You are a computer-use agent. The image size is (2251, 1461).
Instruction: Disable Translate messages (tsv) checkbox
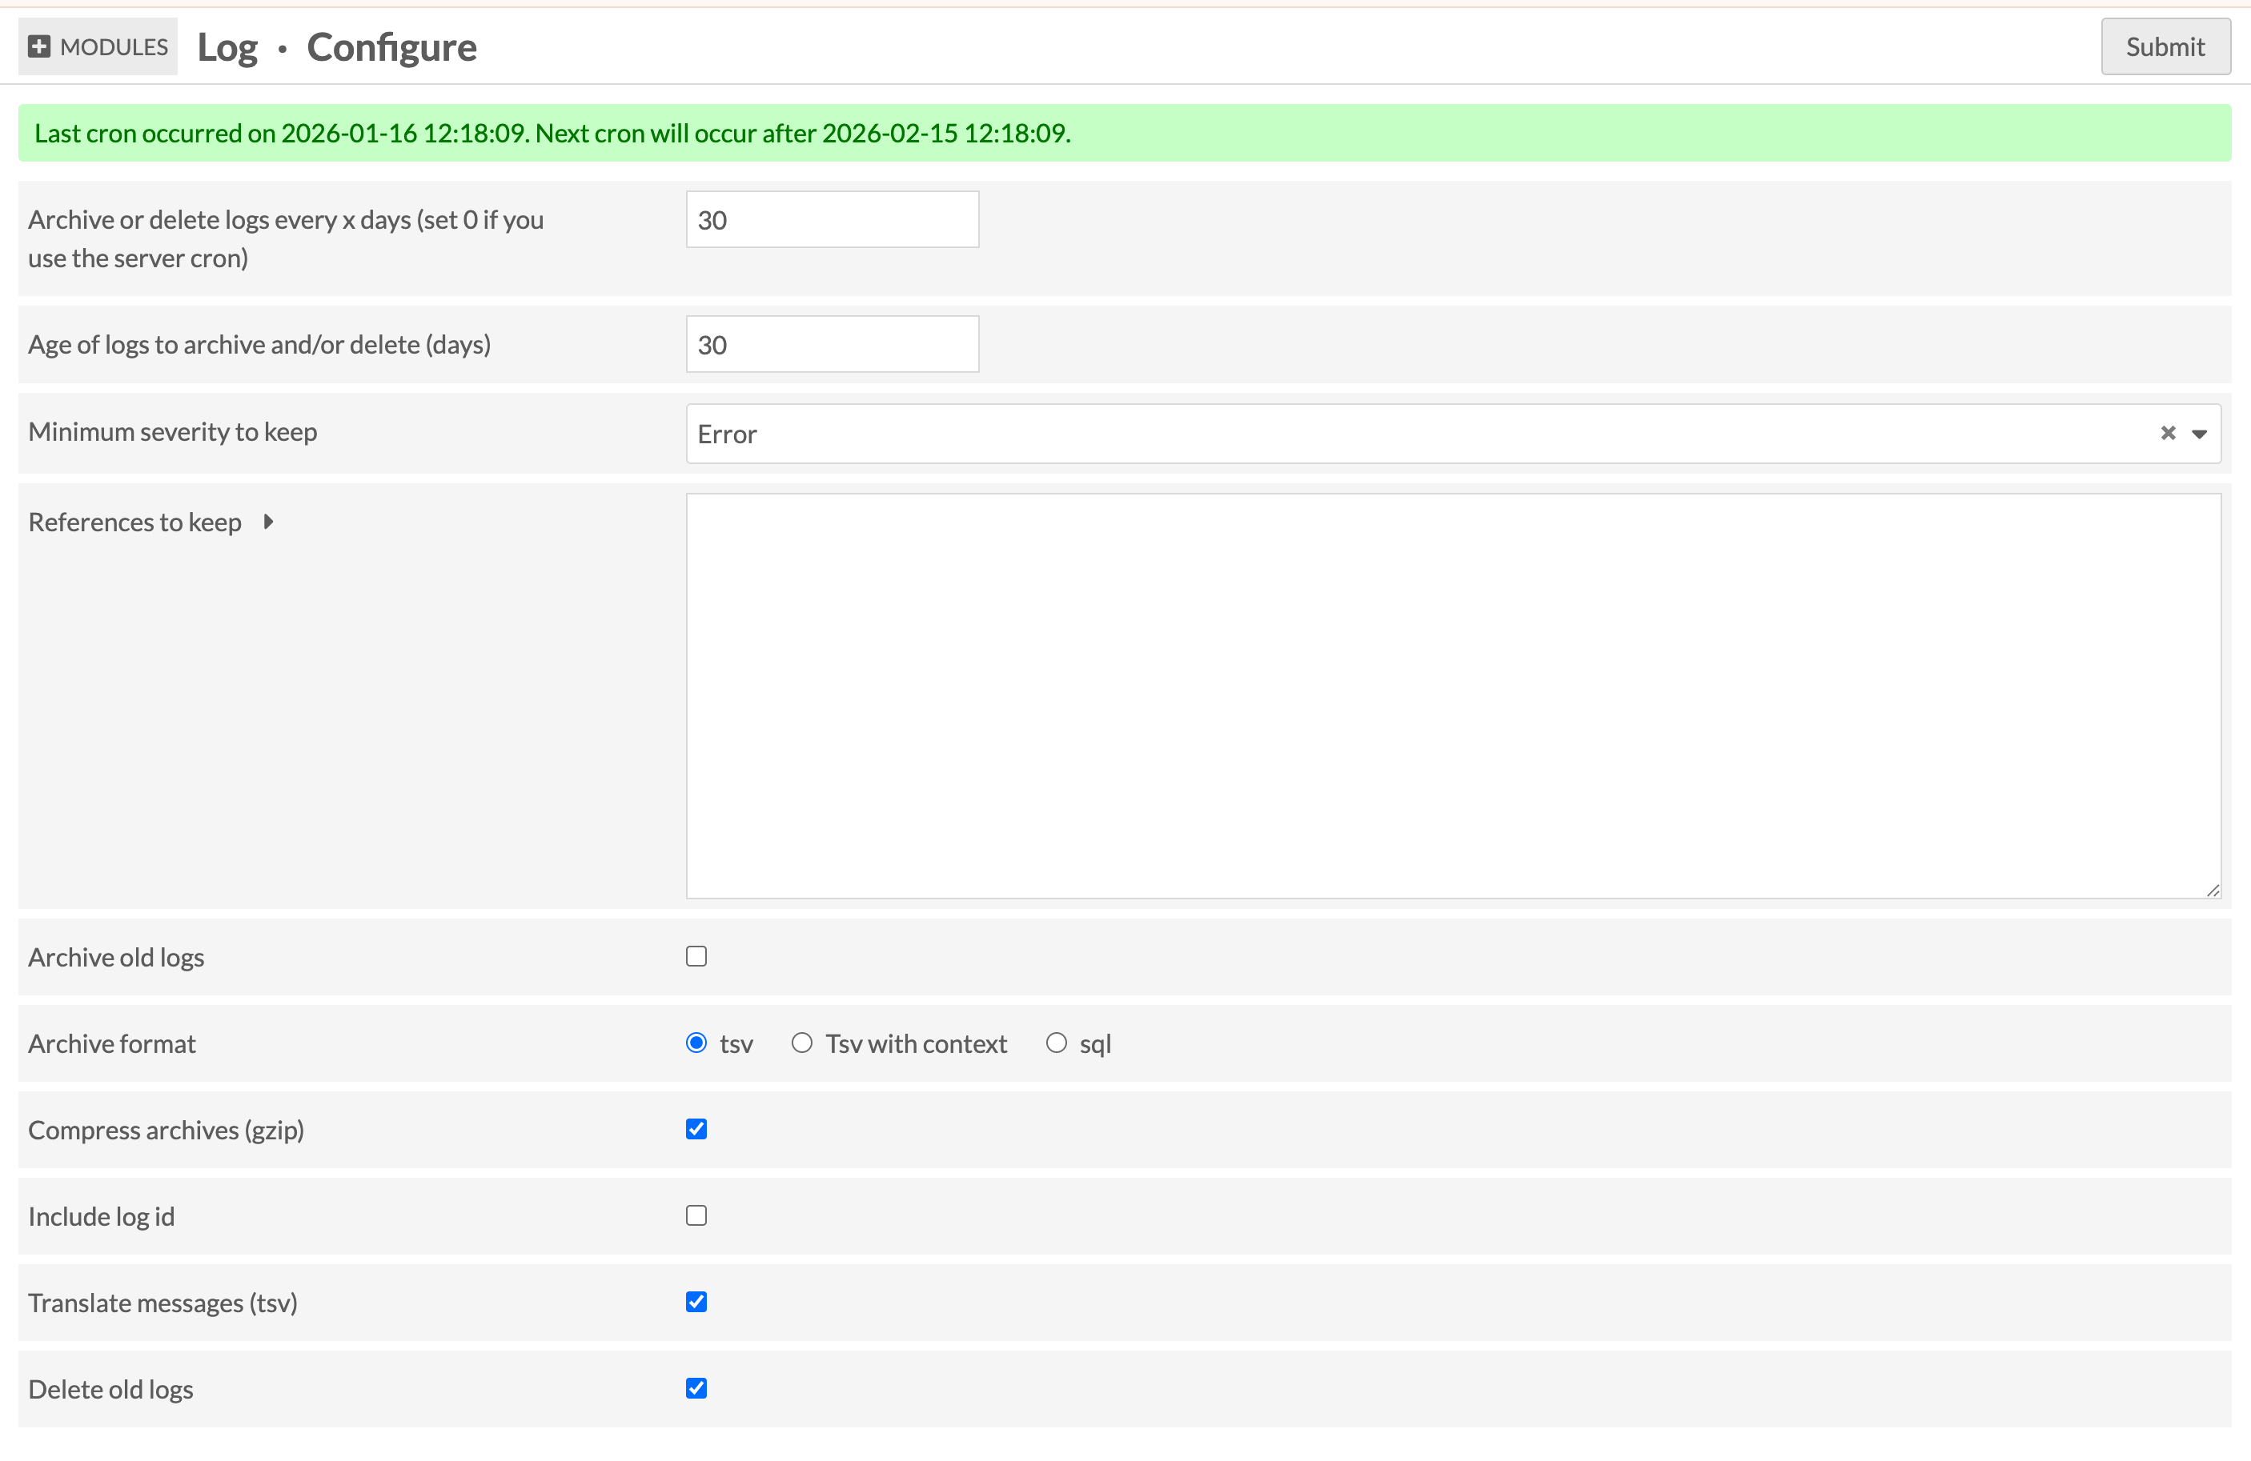pyautogui.click(x=696, y=1302)
